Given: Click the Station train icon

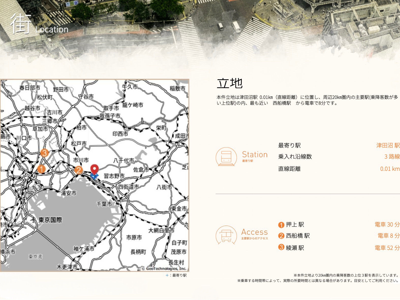Looking at the screenshot, I should click(226, 157).
